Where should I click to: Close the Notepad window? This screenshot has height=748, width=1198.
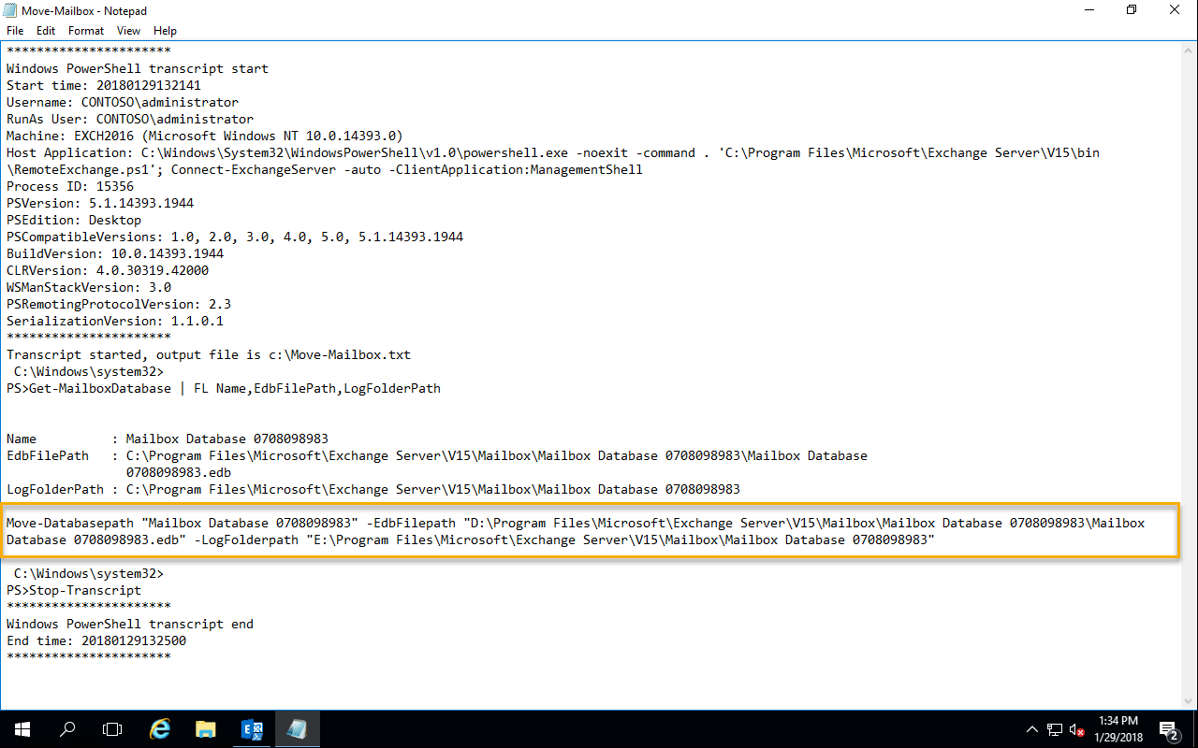(1175, 9)
